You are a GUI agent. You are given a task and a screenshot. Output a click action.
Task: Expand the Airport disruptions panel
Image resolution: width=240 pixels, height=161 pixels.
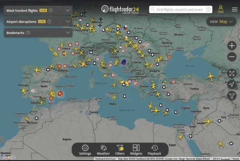click(x=67, y=21)
